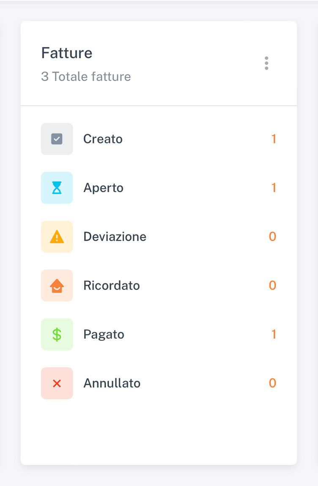Select the Creato status label

pyautogui.click(x=103, y=139)
